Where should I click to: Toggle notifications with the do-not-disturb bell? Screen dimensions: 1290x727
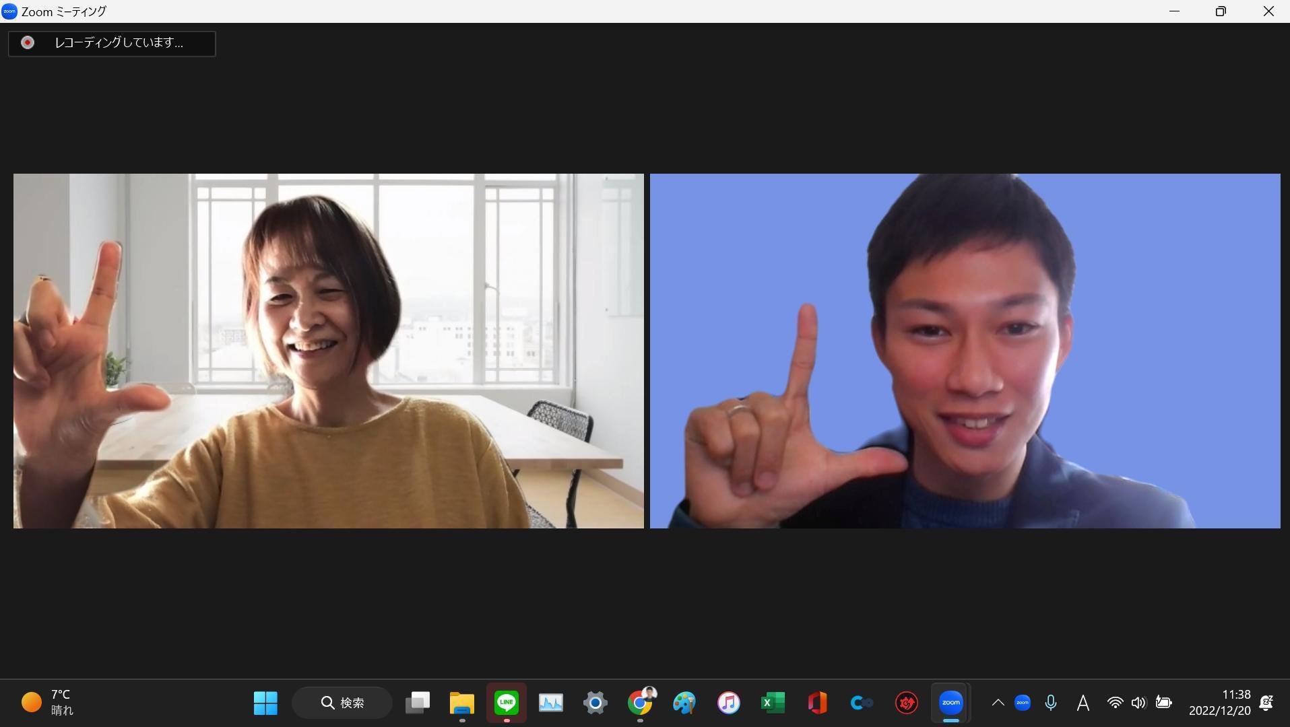point(1266,703)
